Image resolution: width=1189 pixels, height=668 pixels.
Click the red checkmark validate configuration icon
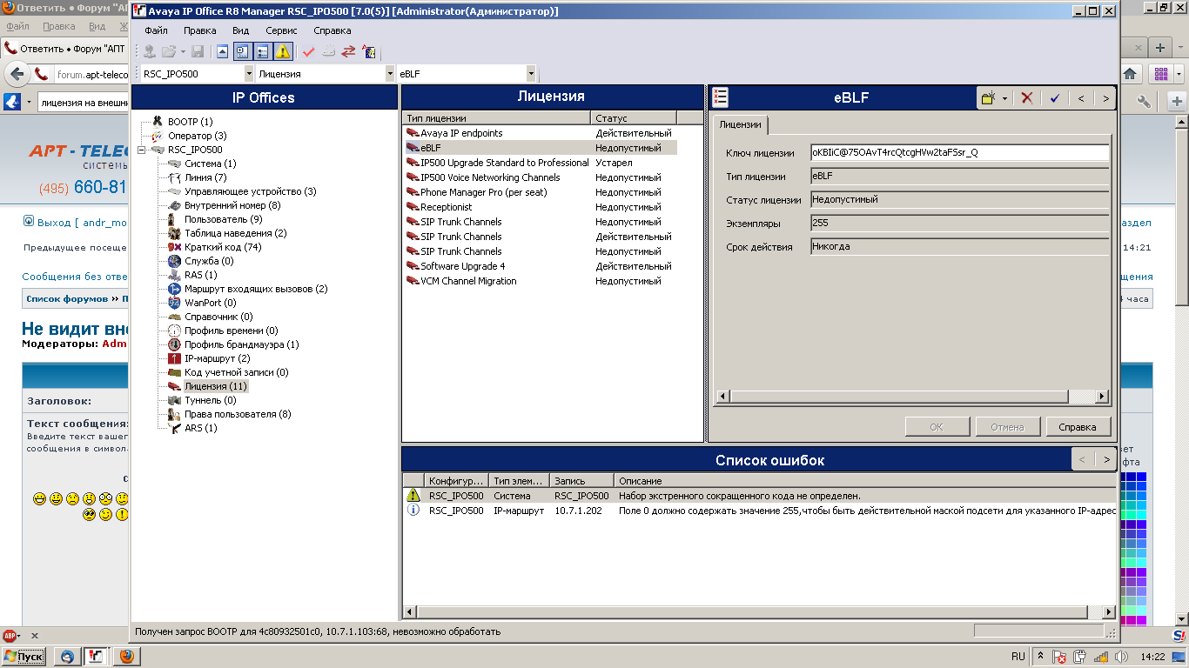(x=308, y=51)
